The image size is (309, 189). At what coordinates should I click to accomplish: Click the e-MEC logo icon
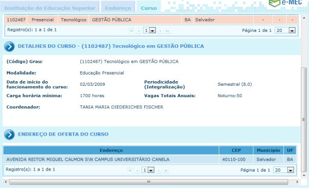coord(274,3)
